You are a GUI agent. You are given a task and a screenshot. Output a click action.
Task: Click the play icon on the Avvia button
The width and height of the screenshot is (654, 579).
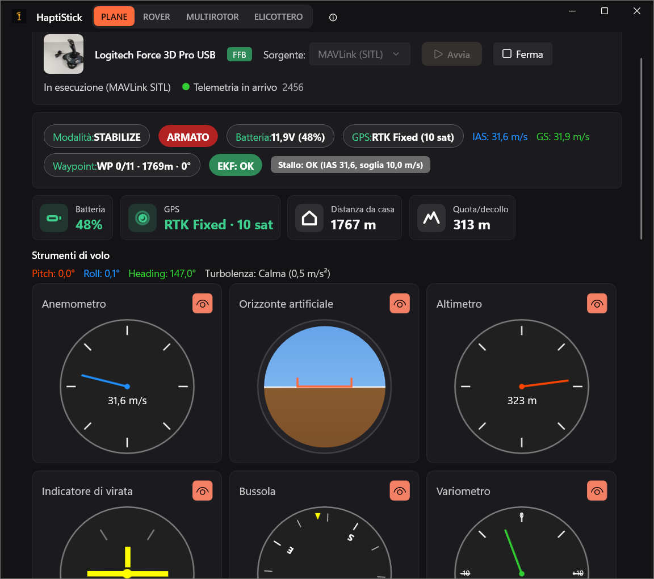tap(438, 54)
